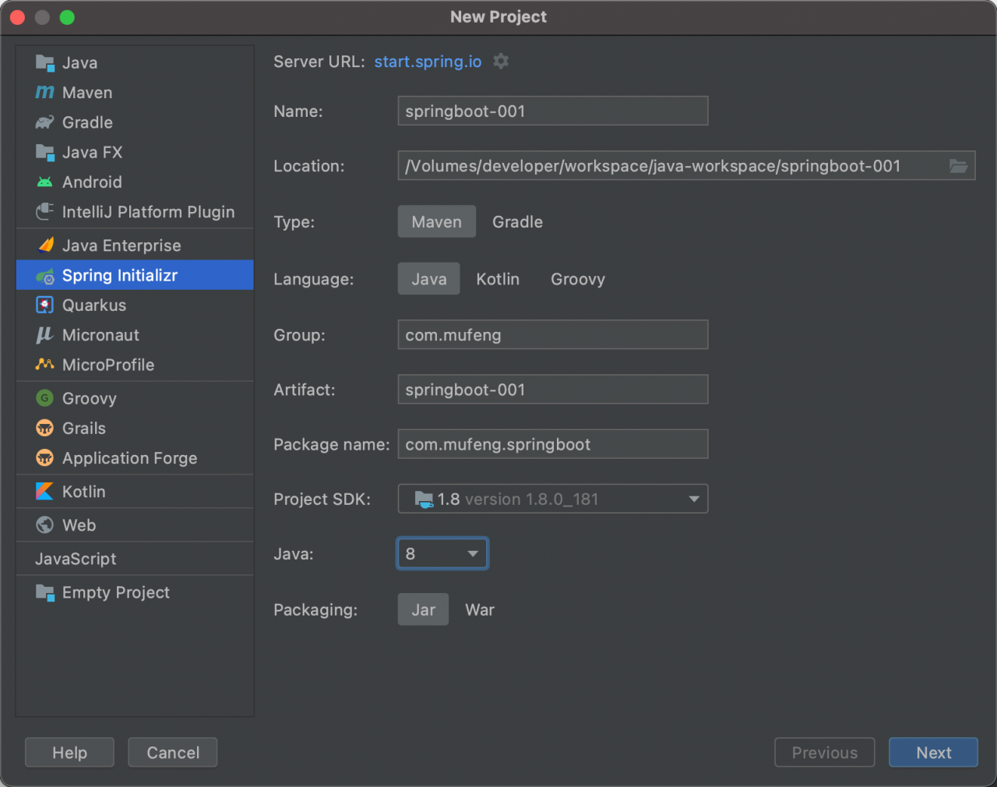Close the New Project dialog window
The image size is (997, 787).
18,17
